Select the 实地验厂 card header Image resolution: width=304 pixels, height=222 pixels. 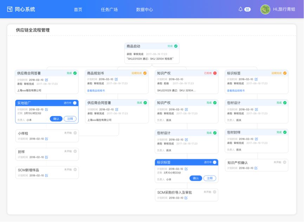(x=47, y=103)
